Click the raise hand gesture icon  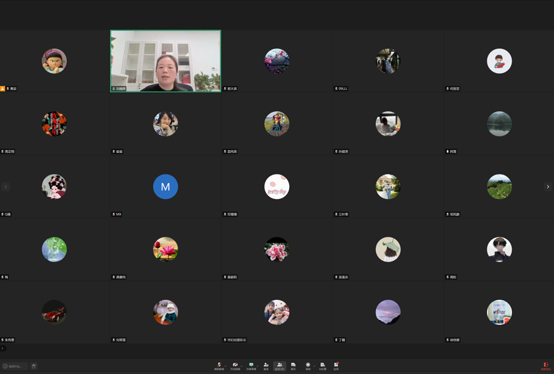pos(34,366)
